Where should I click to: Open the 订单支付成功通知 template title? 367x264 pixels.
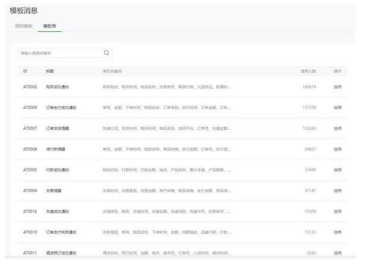(x=61, y=107)
